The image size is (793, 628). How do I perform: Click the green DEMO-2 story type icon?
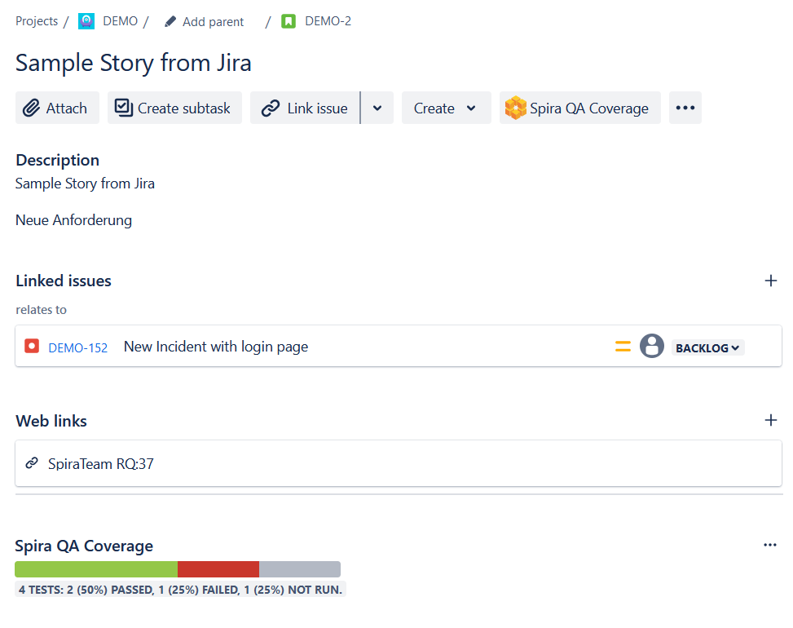point(289,21)
